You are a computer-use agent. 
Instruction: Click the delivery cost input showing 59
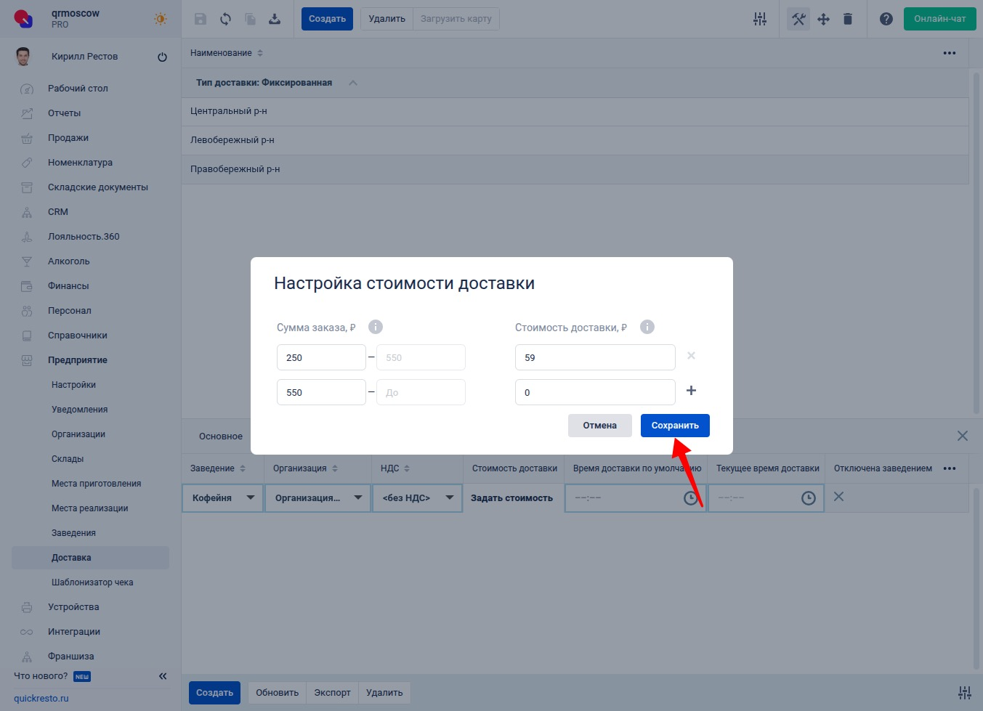tap(594, 357)
